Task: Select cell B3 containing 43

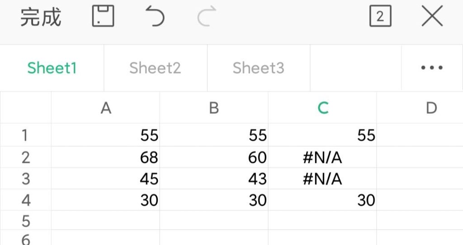Action: click(214, 179)
